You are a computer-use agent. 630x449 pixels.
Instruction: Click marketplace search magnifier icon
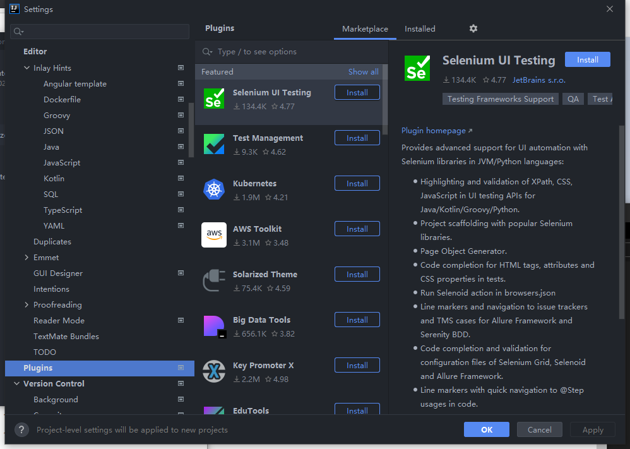tap(207, 52)
